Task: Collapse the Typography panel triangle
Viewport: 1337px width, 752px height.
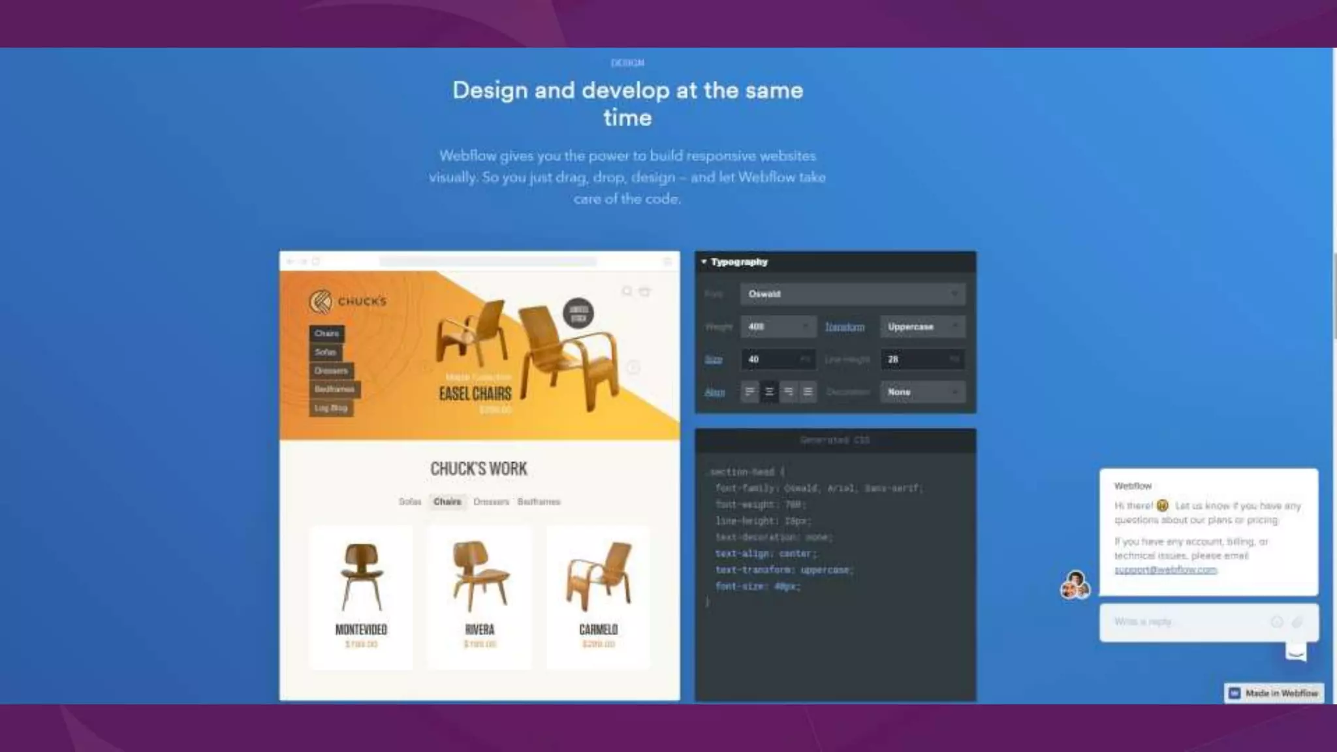Action: 704,262
